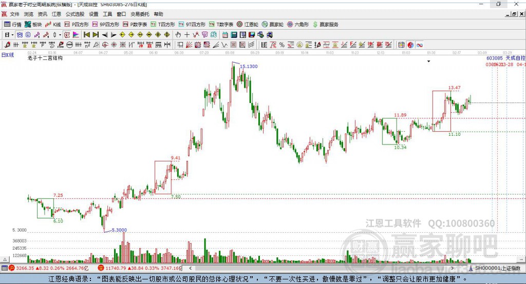This screenshot has height=284, width=526.
Task: Open the 9P四方形 tool
Action: [x=106, y=25]
